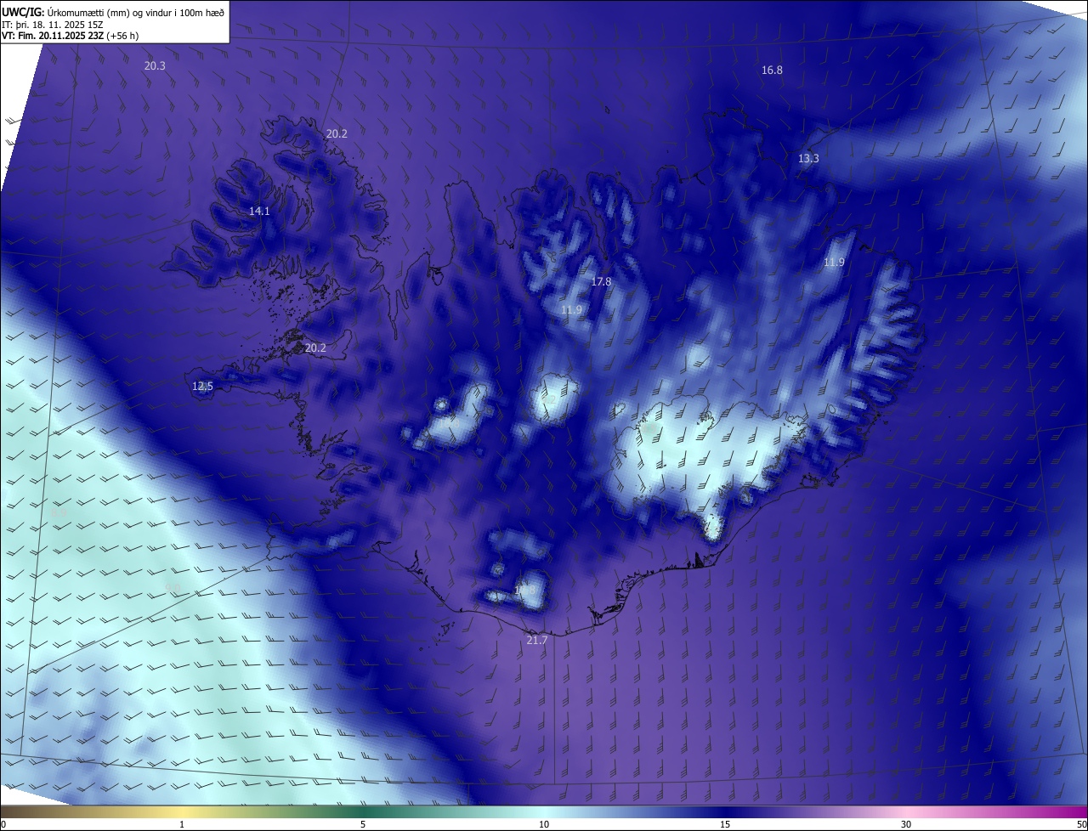Click the 50 label on the color scale
Image resolution: width=1088 pixels, height=831 pixels.
click(1081, 824)
